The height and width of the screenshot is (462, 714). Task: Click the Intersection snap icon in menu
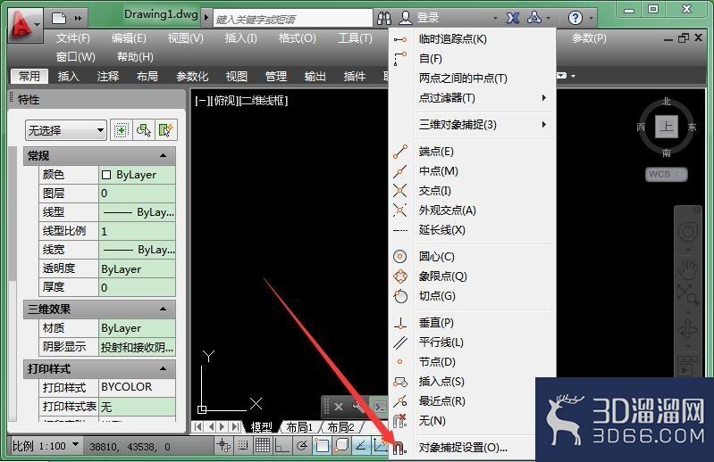click(399, 191)
